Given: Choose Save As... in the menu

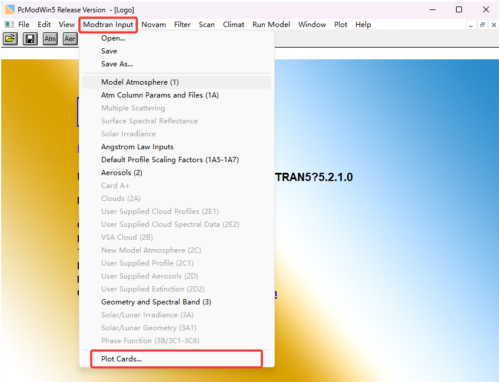Looking at the screenshot, I should (177, 64).
